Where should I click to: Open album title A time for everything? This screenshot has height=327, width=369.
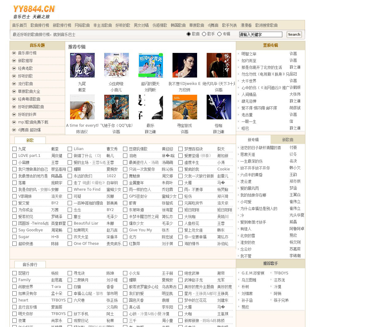(82, 126)
